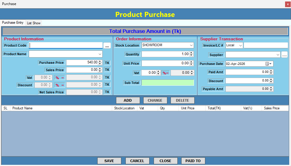
Task: Click the Product Name column header
Action: tap(23, 108)
